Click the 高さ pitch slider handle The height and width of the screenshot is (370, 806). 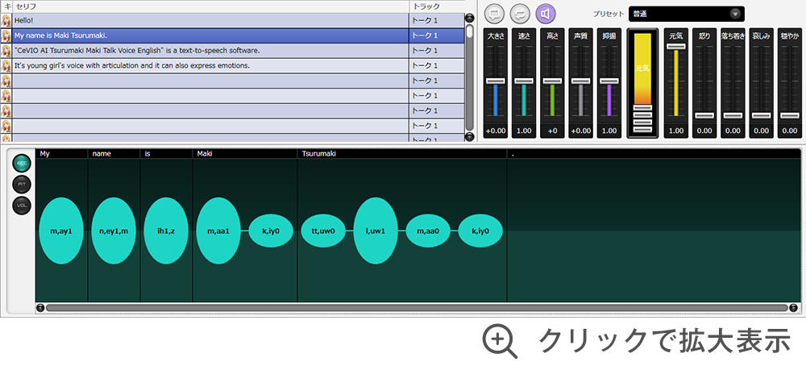552,81
